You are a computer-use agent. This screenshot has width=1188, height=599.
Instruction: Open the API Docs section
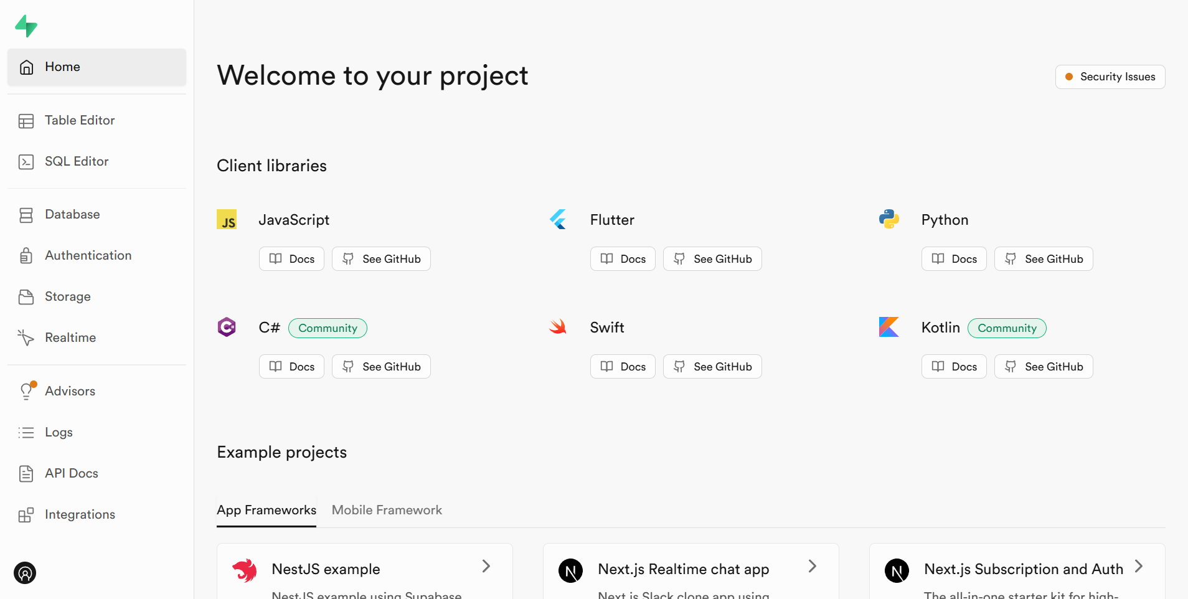(72, 473)
